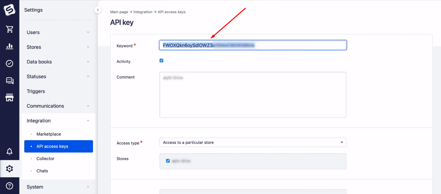441x194 pixels.
Task: Open the checkmark tasks icon
Action: pyautogui.click(x=10, y=63)
